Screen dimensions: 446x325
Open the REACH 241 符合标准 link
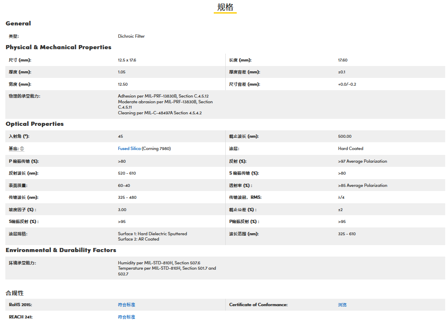coord(126,317)
